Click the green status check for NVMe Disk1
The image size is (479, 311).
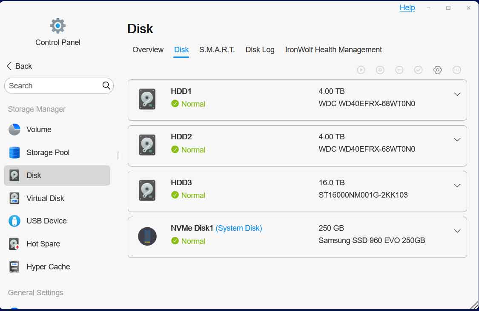point(175,241)
